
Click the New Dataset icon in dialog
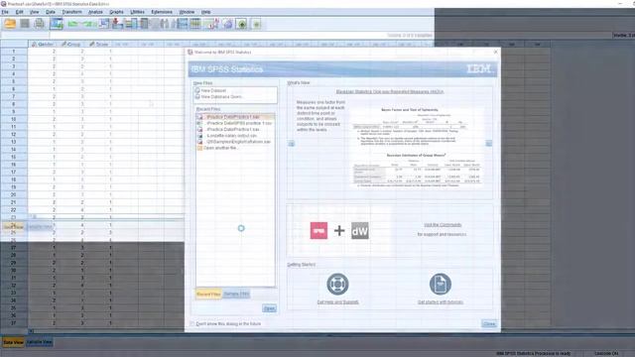[x=197, y=90]
